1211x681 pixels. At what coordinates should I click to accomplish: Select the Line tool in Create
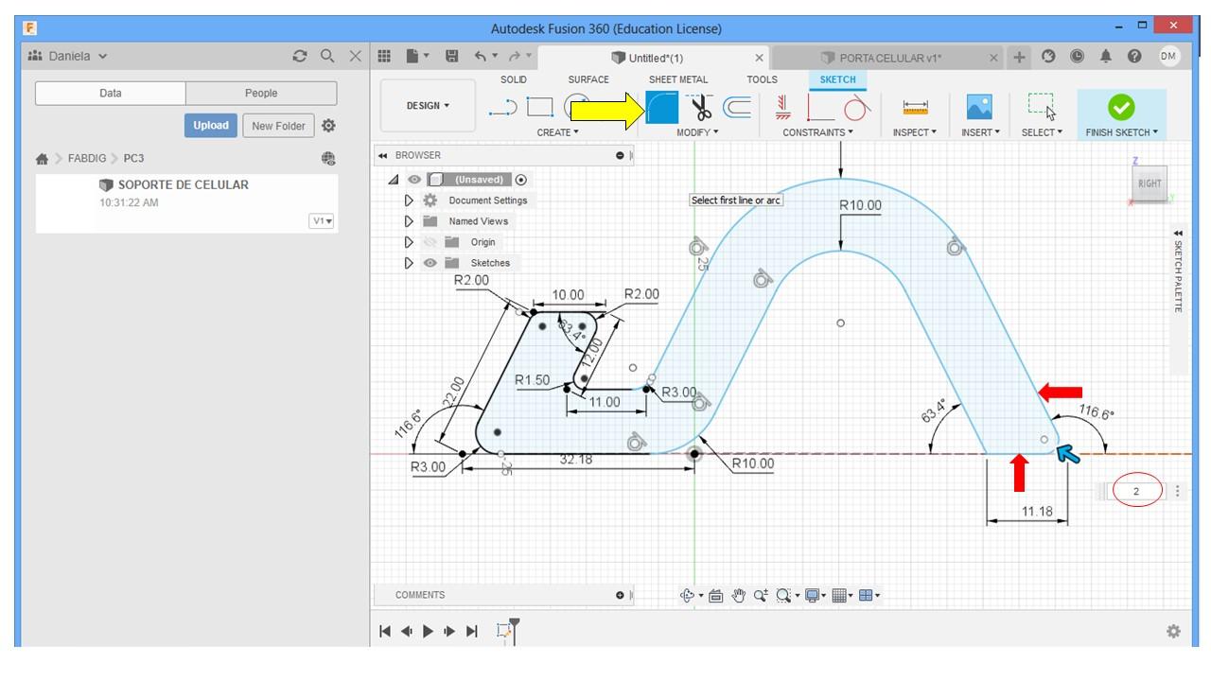[x=503, y=106]
